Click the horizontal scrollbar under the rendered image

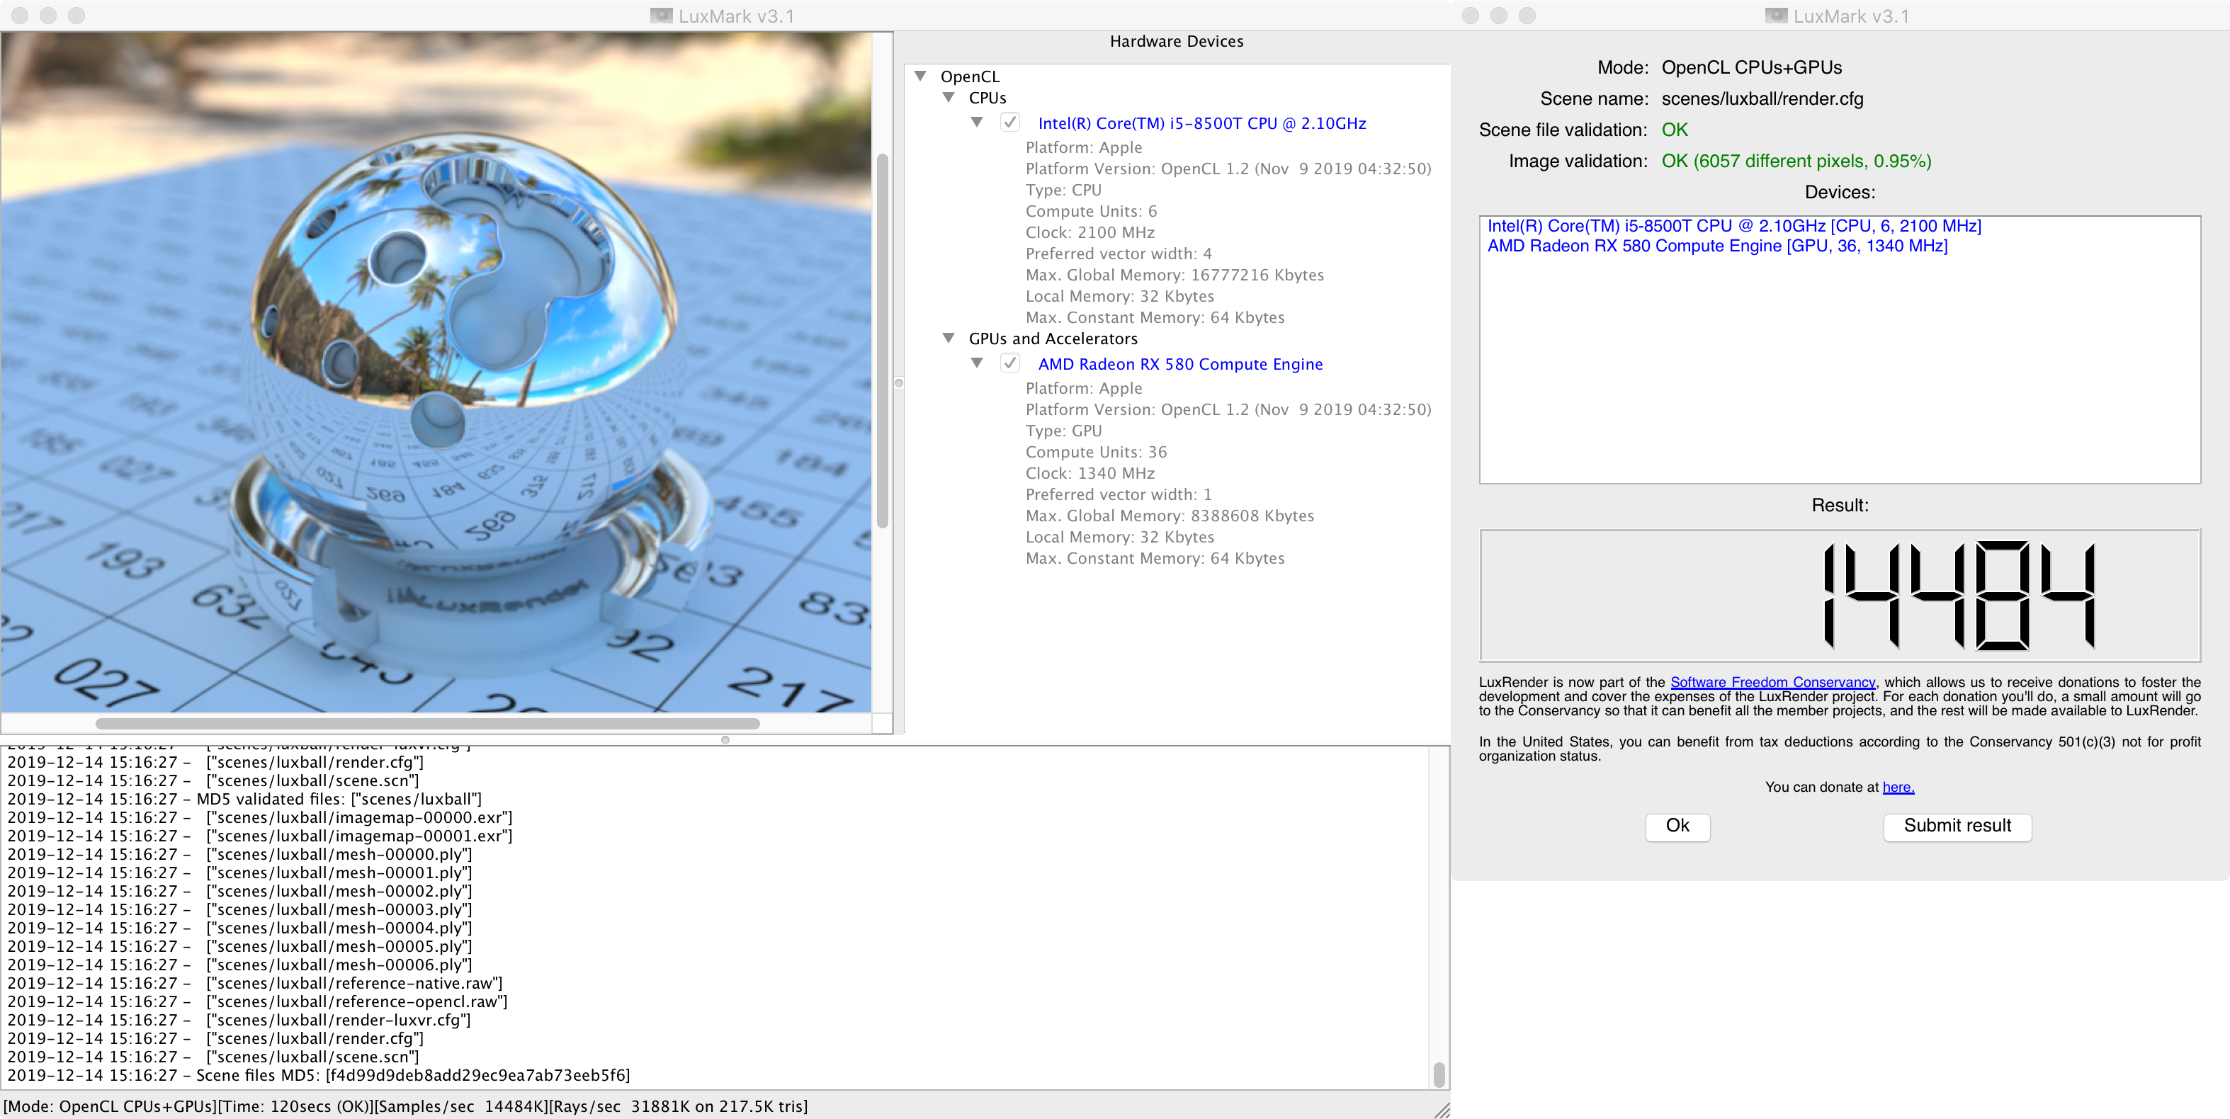(x=428, y=724)
